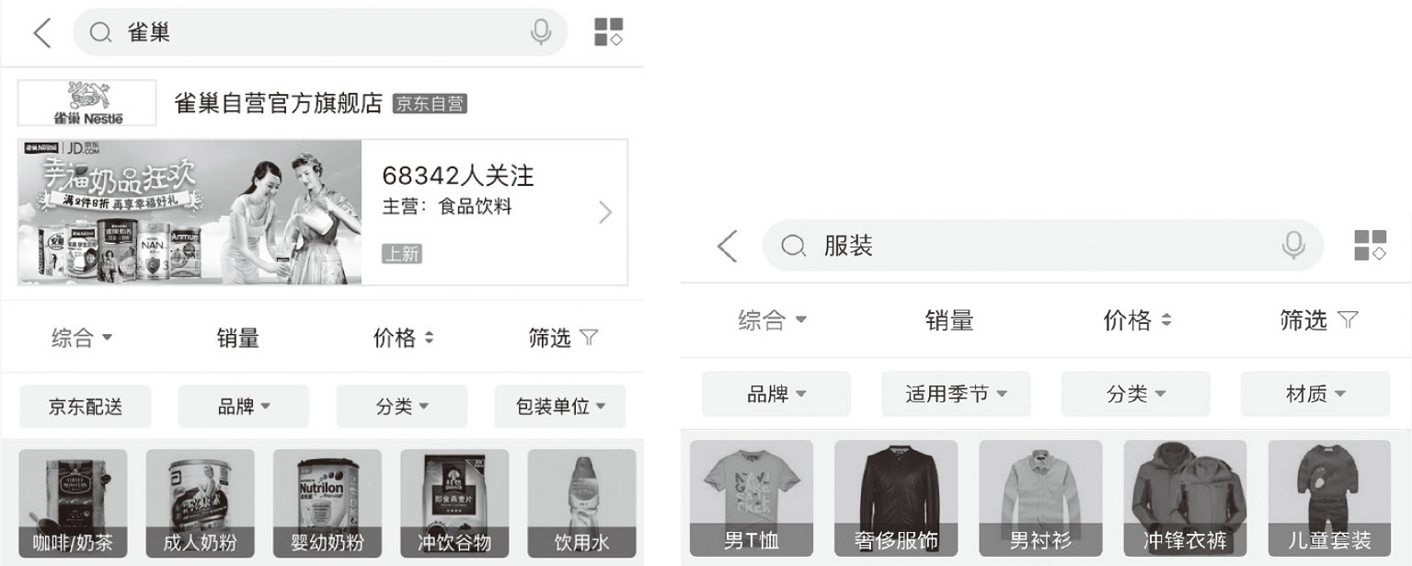Expand 综合 sort in 服装 results

coord(773,319)
